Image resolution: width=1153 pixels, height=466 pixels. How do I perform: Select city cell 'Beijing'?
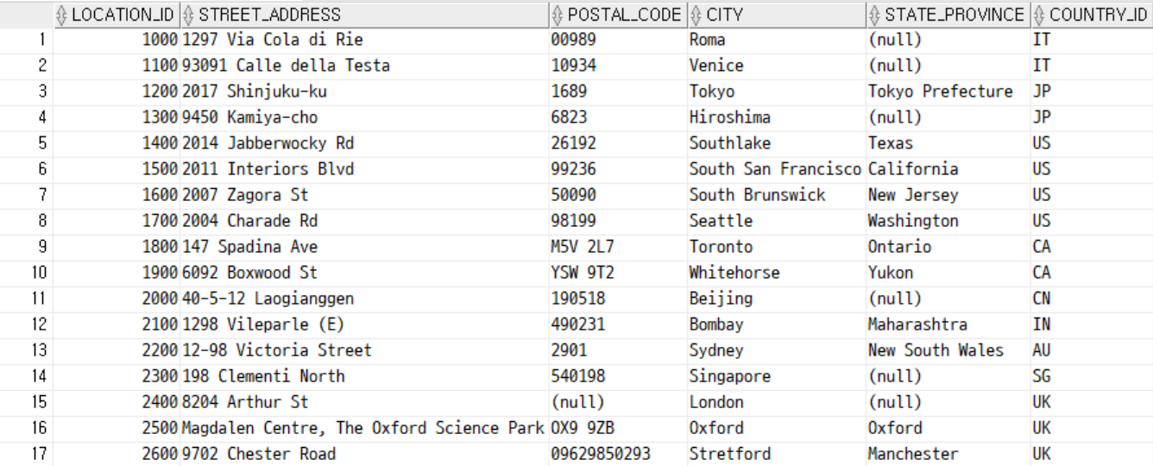(777, 299)
